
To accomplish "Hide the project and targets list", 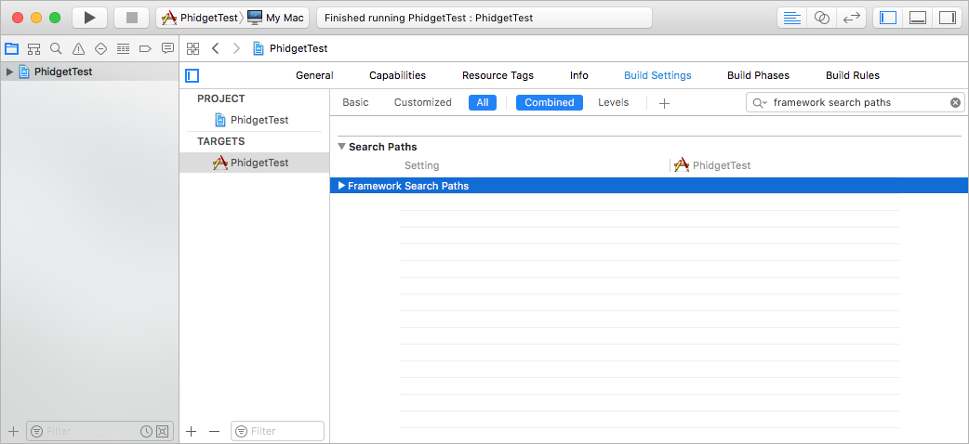I will coord(192,75).
